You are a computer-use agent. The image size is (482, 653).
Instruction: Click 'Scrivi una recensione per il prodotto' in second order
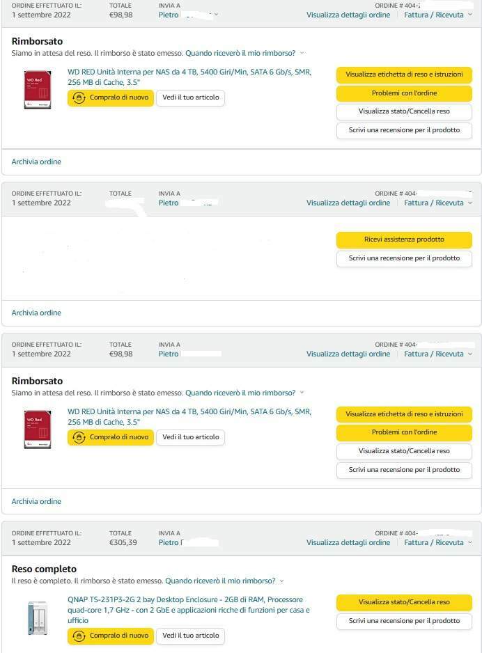[x=404, y=258]
